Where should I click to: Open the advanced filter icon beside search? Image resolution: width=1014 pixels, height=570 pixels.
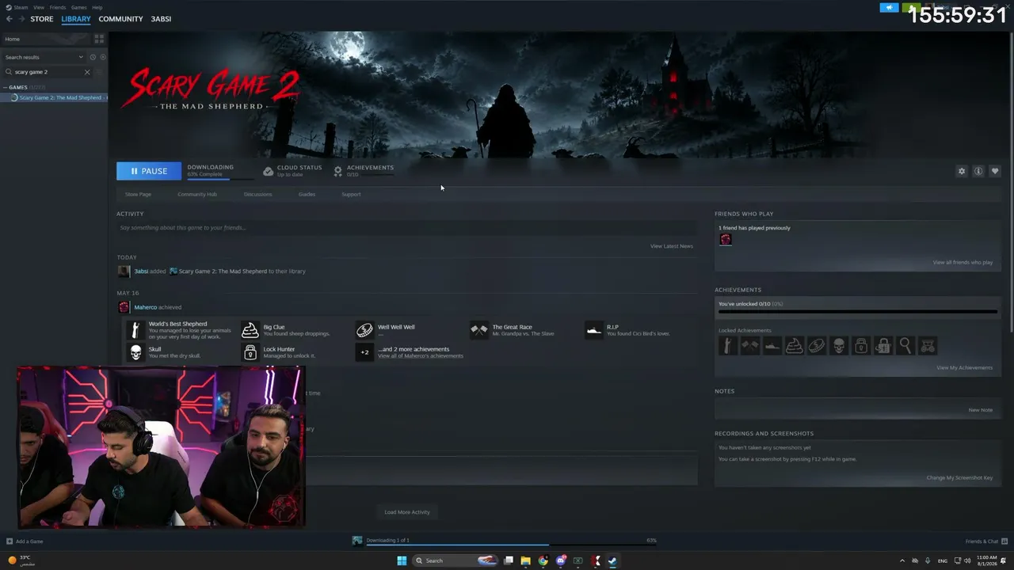(x=99, y=72)
